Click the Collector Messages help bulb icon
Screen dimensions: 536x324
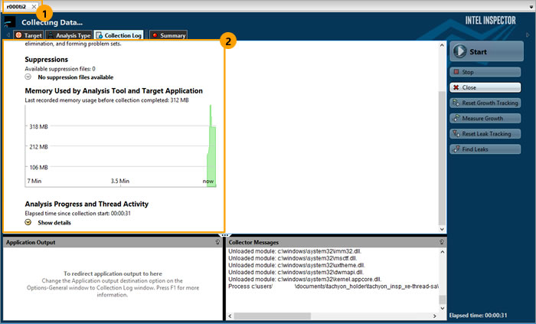point(442,242)
